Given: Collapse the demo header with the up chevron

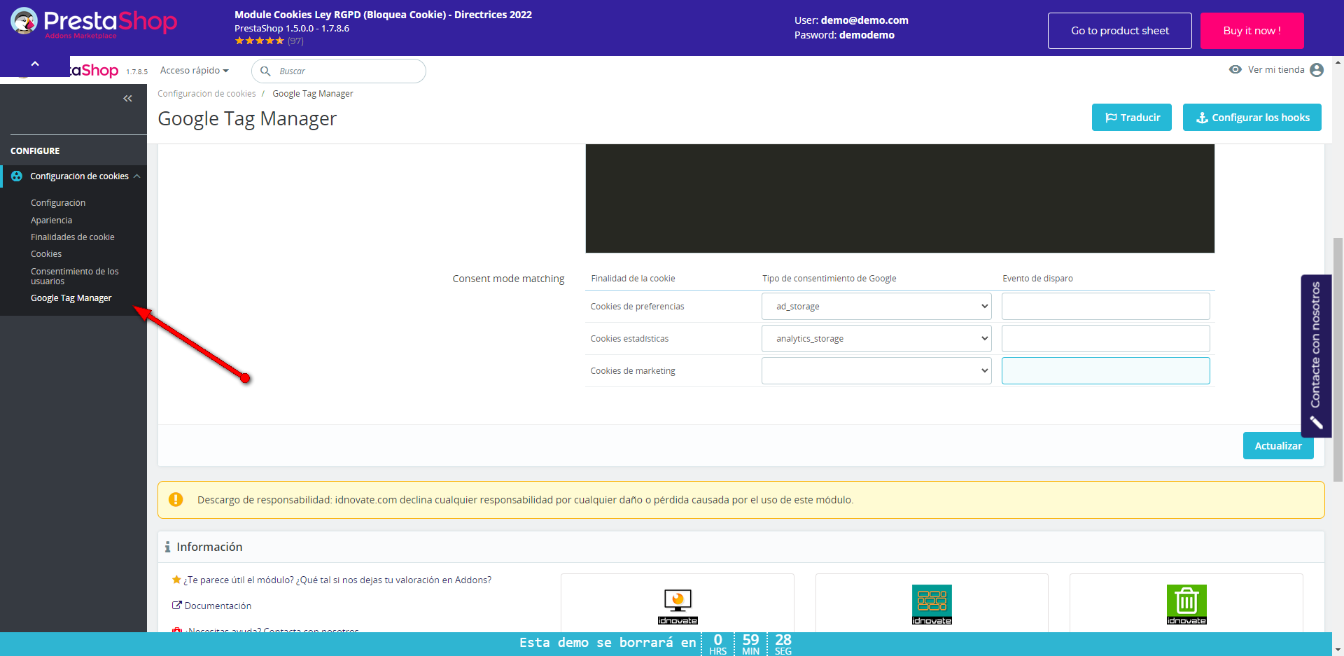Looking at the screenshot, I should click(35, 64).
